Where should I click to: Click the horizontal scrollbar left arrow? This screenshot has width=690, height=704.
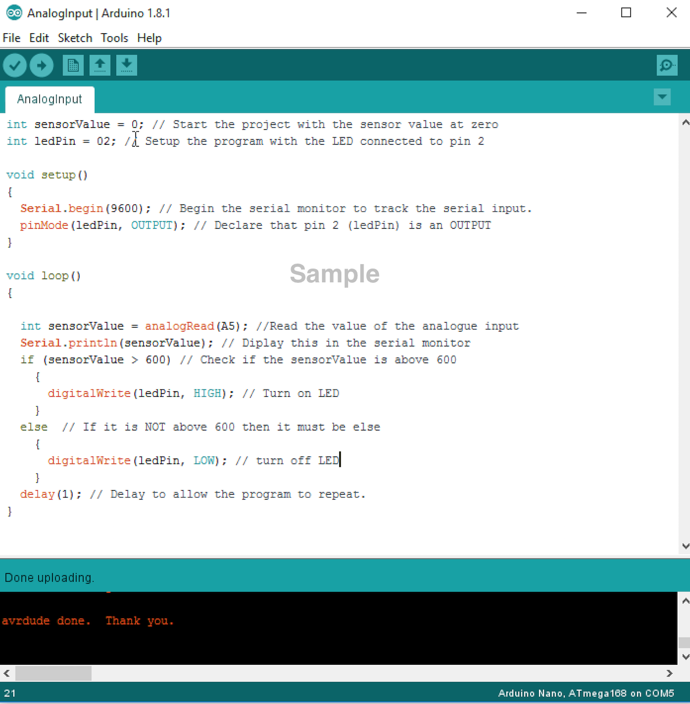(x=7, y=674)
